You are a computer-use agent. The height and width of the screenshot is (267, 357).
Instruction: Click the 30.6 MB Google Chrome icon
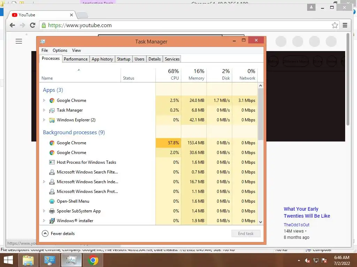pos(52,153)
